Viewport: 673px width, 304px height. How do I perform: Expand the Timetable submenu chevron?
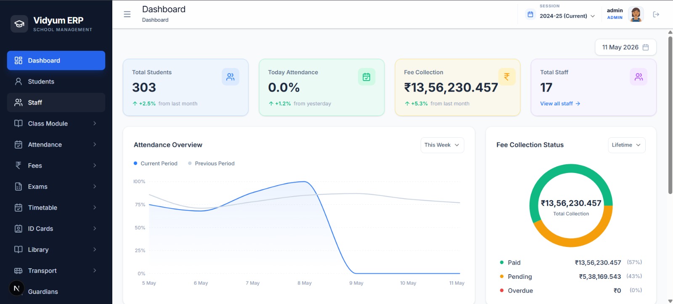[x=95, y=207]
